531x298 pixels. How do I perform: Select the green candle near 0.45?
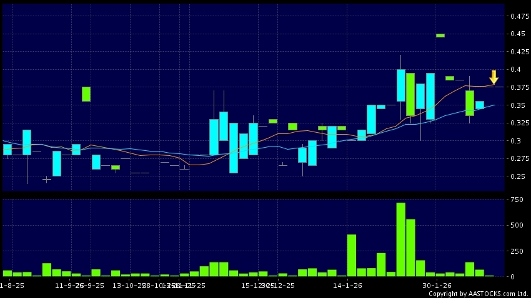tap(440, 36)
